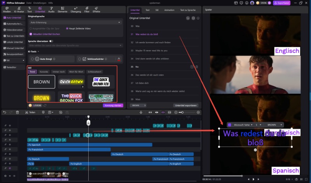Click the Kennung starten button
Image resolution: width=311 pixels, height=183 pixels.
pyautogui.click(x=113, y=105)
